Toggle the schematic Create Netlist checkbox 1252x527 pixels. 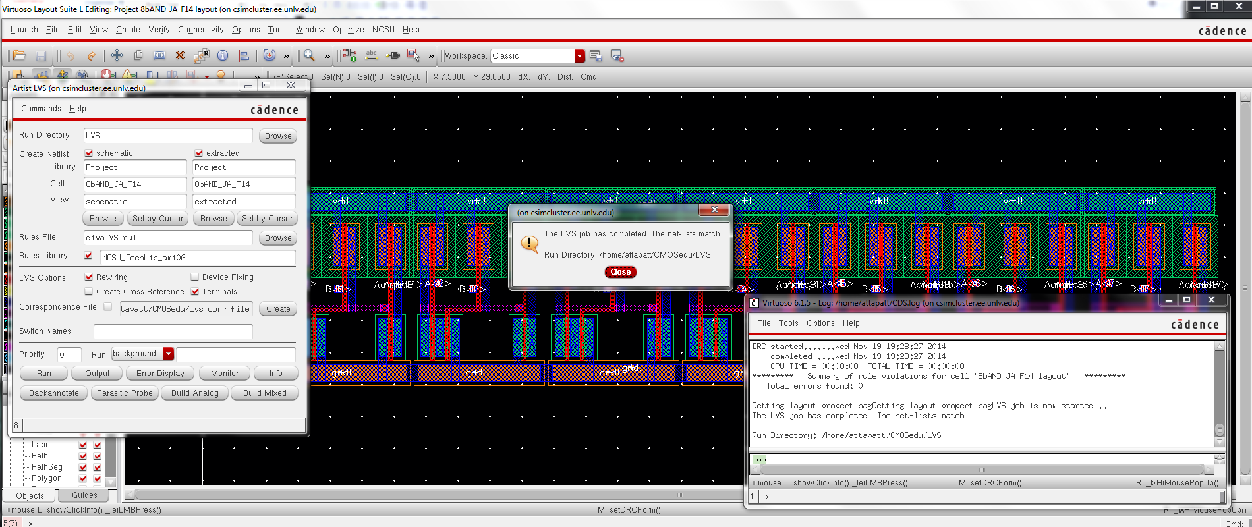[89, 153]
